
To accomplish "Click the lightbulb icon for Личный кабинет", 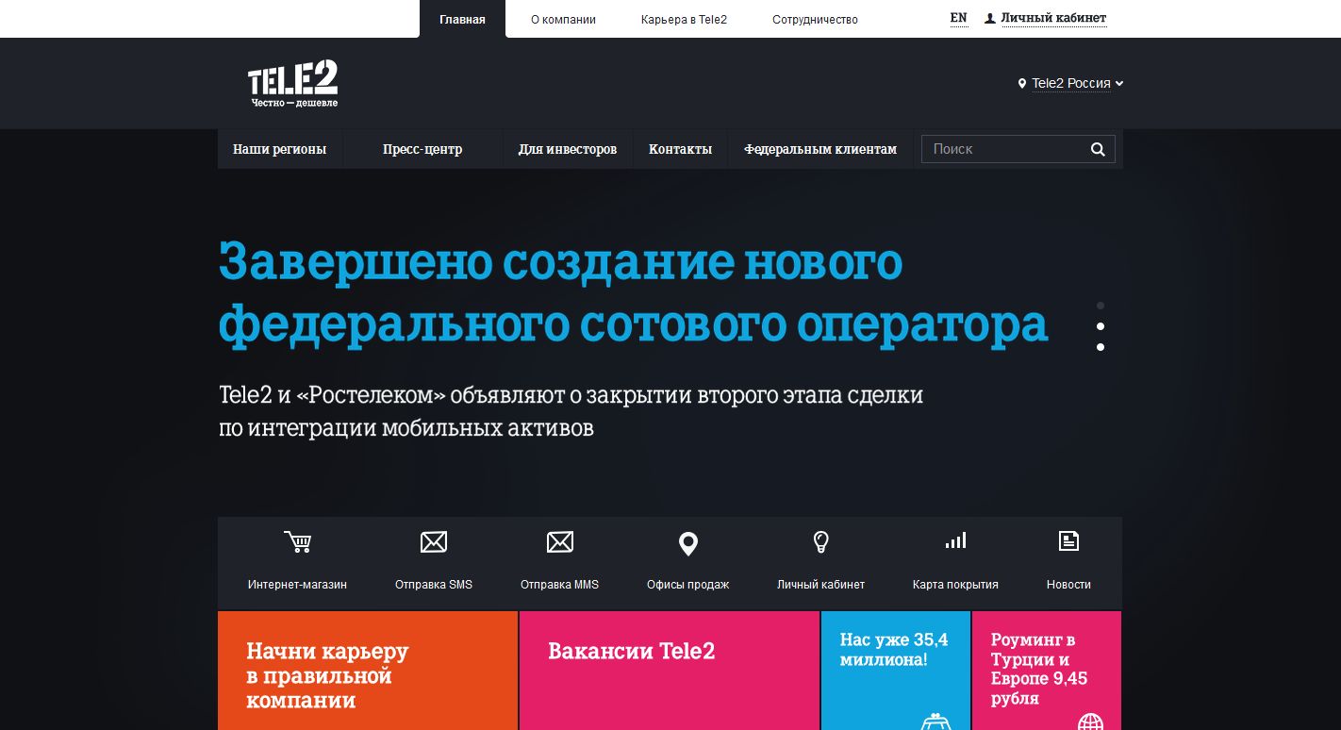I will pos(821,541).
